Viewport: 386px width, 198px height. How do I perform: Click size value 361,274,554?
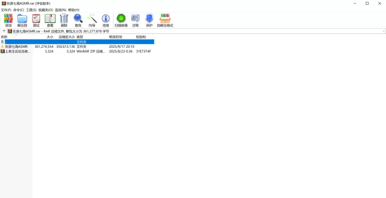click(44, 46)
